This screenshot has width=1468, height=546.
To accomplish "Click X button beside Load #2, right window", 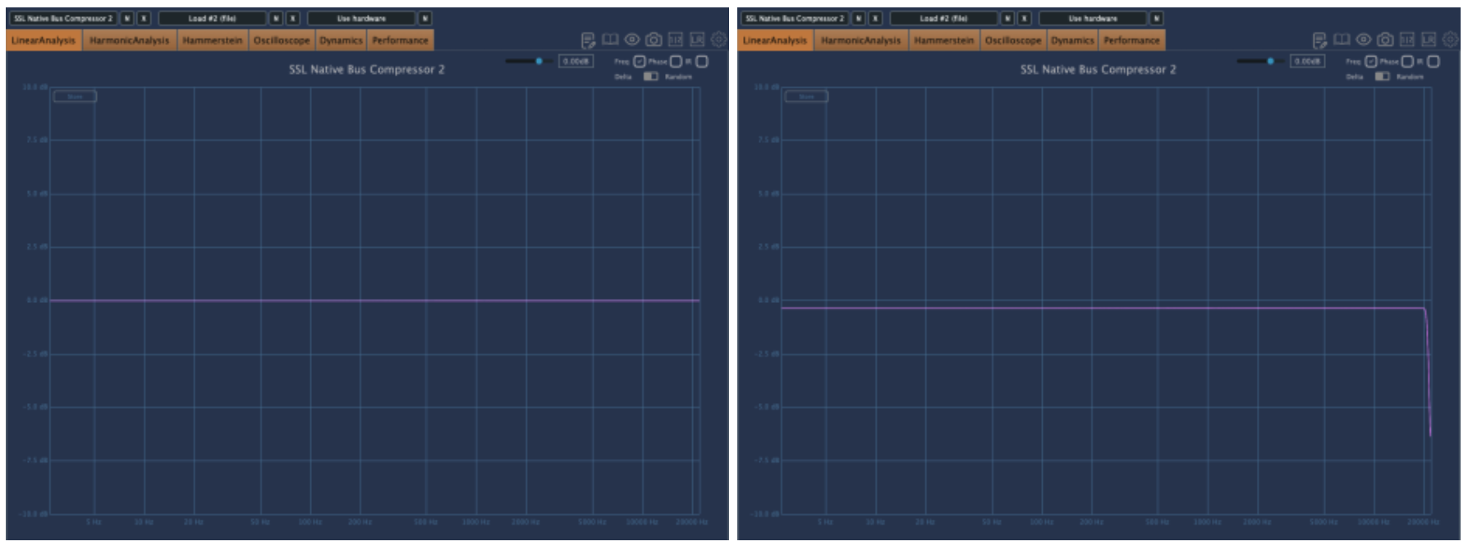I will coord(1024,18).
